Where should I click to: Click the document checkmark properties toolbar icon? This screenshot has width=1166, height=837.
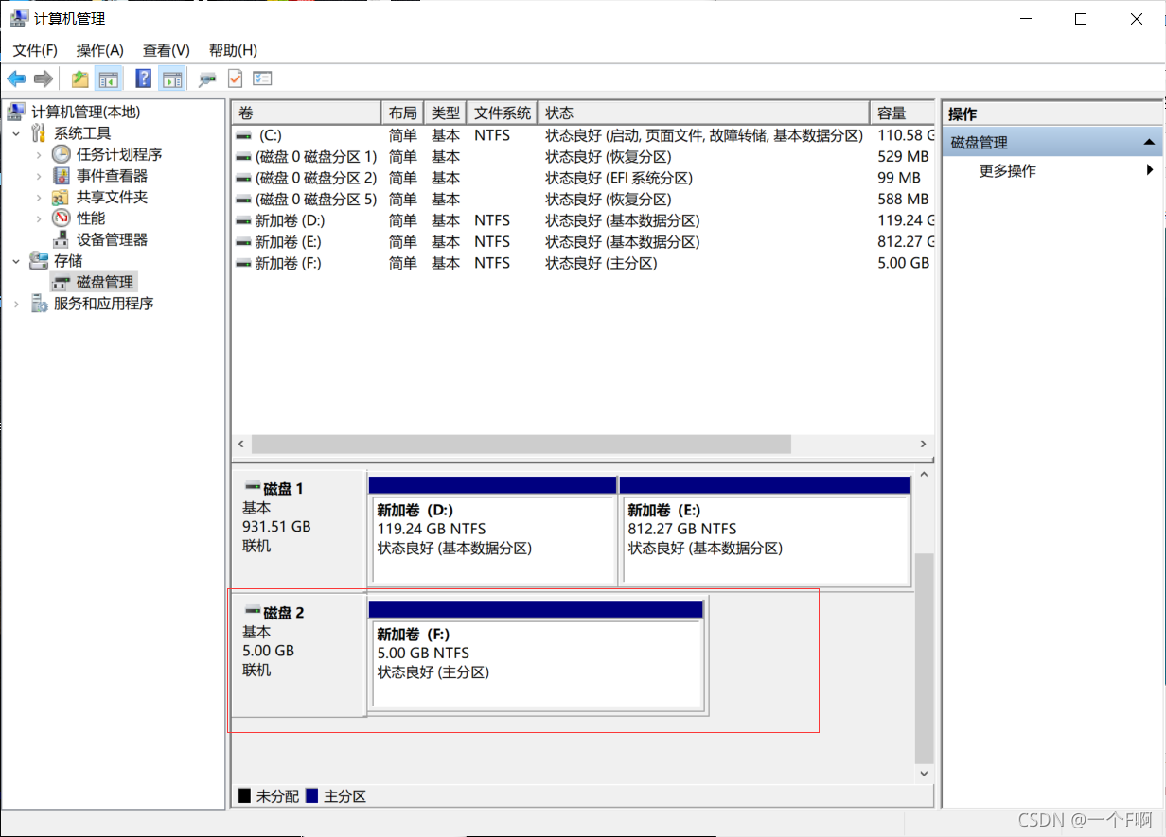(x=235, y=78)
